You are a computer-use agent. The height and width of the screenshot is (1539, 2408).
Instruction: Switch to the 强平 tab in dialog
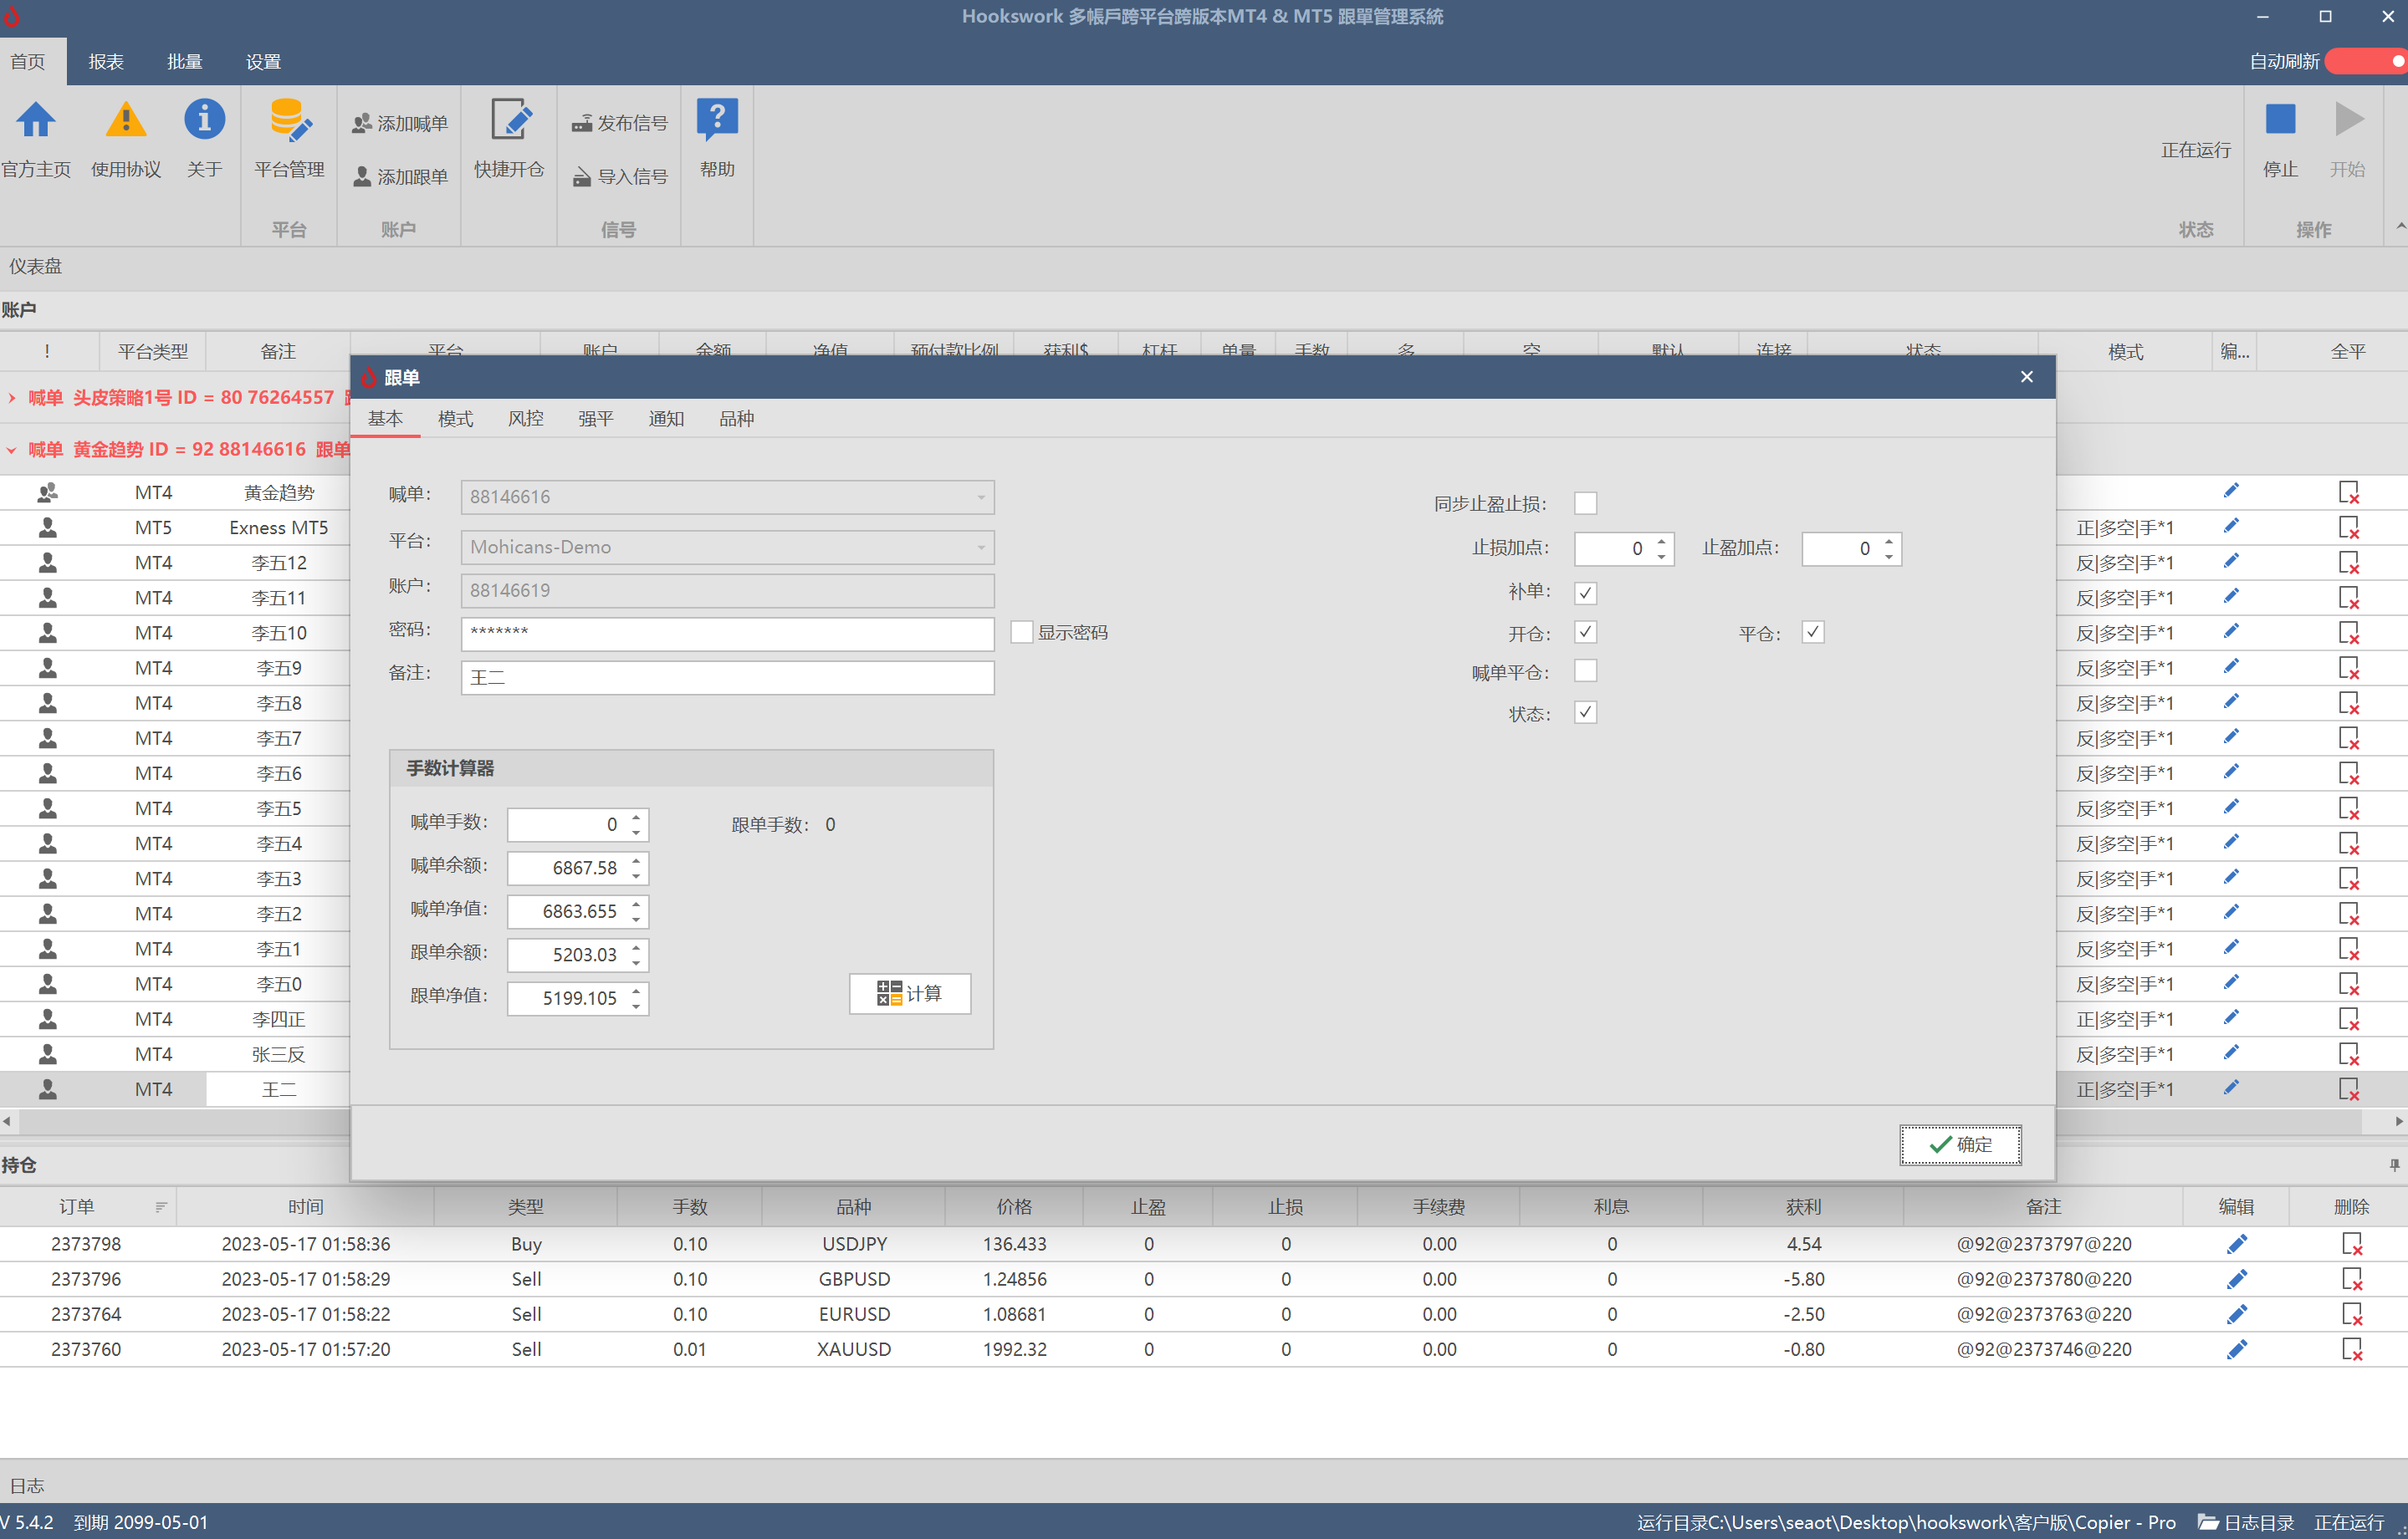pos(595,419)
